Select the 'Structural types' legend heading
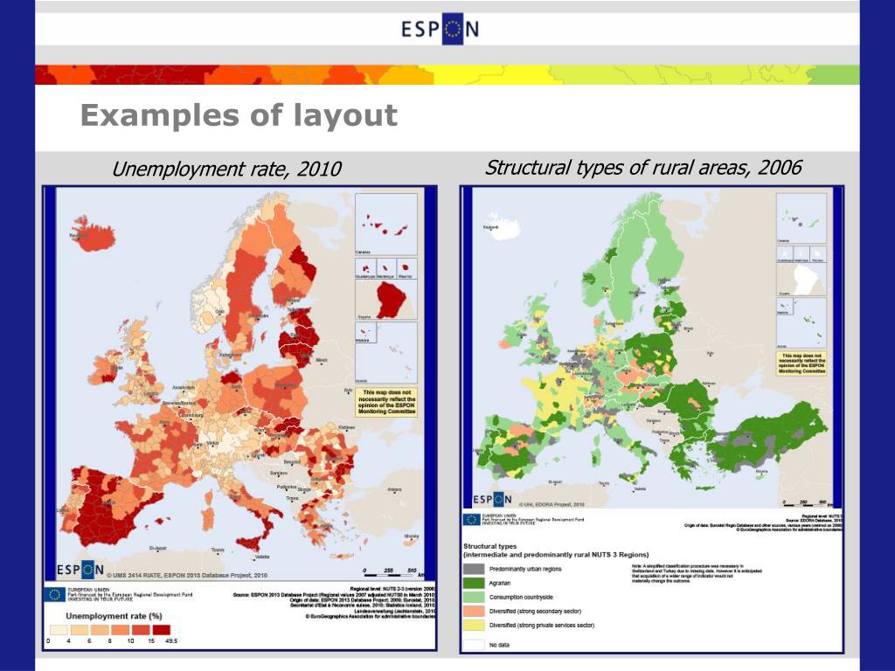 [x=489, y=546]
